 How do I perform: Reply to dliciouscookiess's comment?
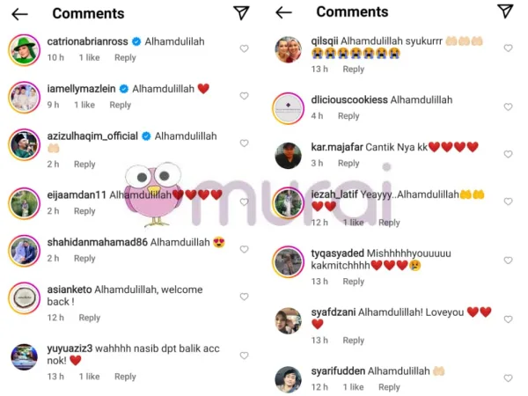click(348, 116)
